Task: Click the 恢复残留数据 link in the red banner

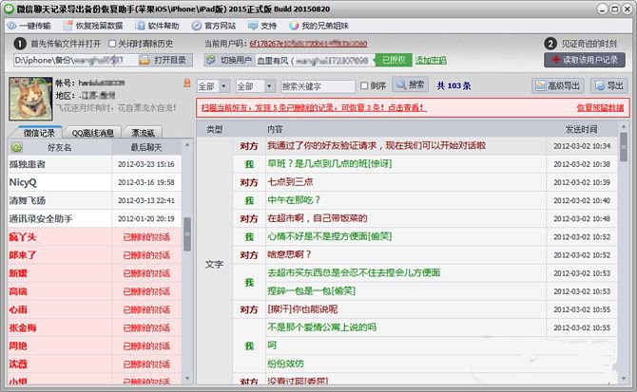Action: point(600,108)
